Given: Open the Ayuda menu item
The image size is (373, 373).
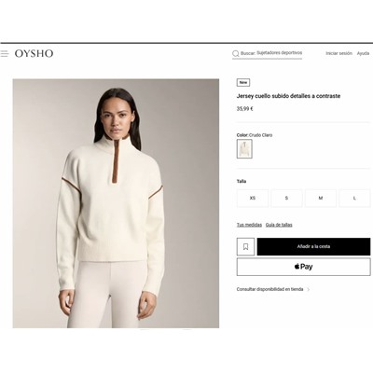Looking at the screenshot, I should pyautogui.click(x=363, y=53).
